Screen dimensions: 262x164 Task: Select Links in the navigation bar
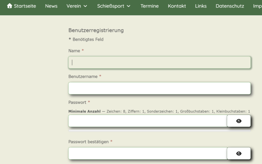click(201, 6)
